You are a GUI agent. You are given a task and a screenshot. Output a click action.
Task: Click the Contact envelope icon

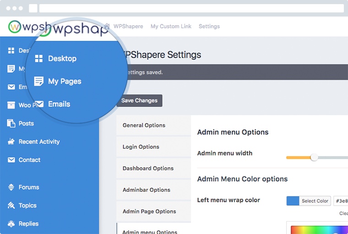pyautogui.click(x=11, y=160)
